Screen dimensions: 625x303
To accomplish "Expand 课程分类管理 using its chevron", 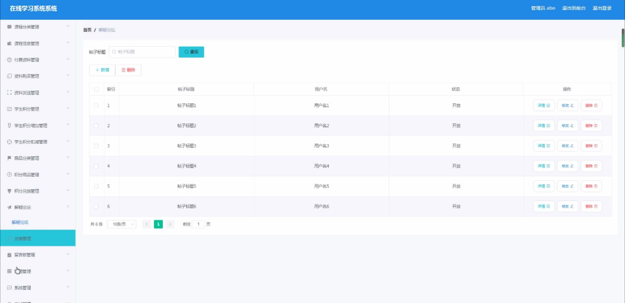I will [x=68, y=27].
